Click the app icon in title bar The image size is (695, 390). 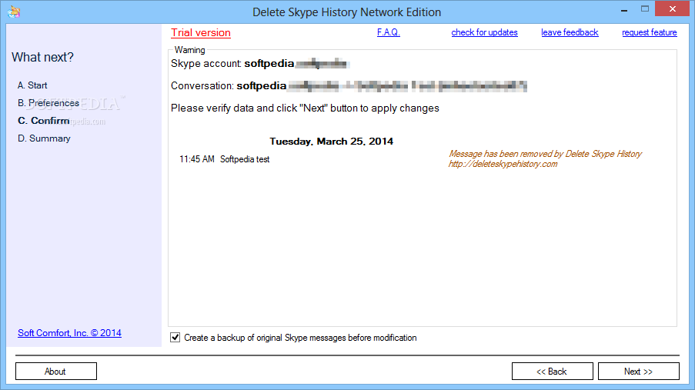click(x=14, y=12)
